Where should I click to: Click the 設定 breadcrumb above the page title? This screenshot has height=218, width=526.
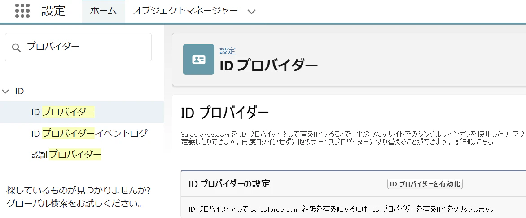(228, 51)
